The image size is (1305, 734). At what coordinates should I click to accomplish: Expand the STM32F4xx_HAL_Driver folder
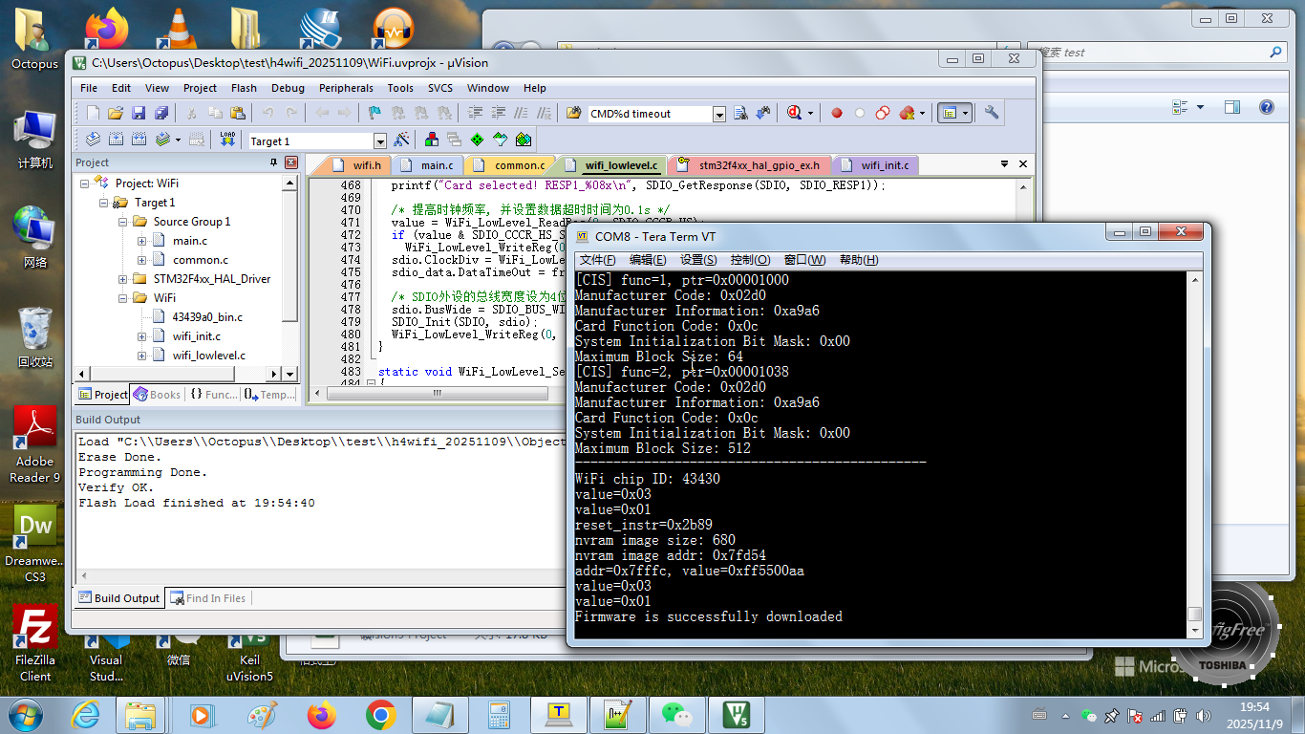pos(123,279)
